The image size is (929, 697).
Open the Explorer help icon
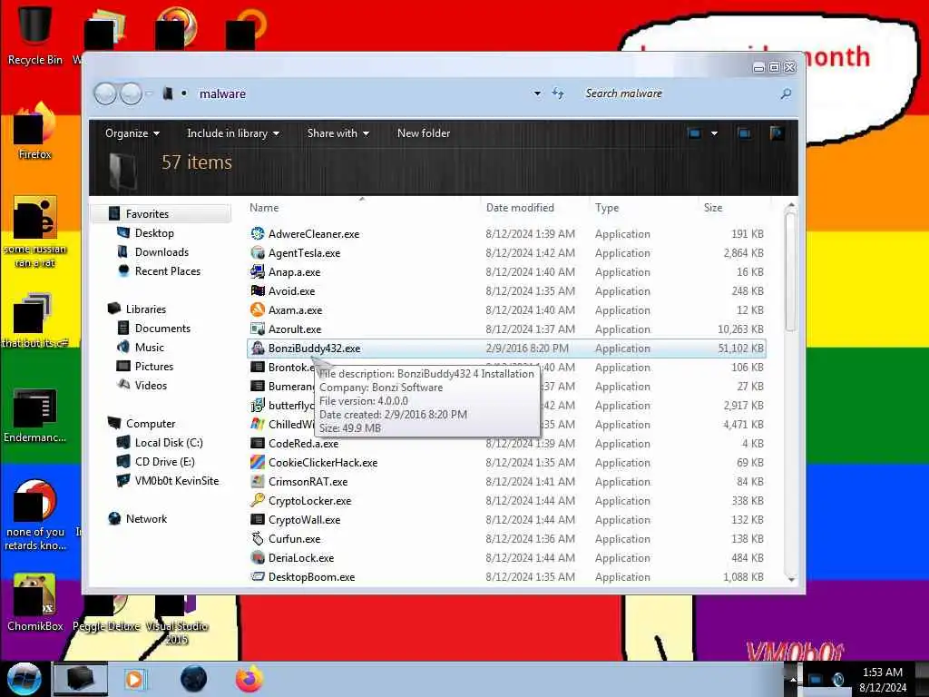pyautogui.click(x=777, y=133)
